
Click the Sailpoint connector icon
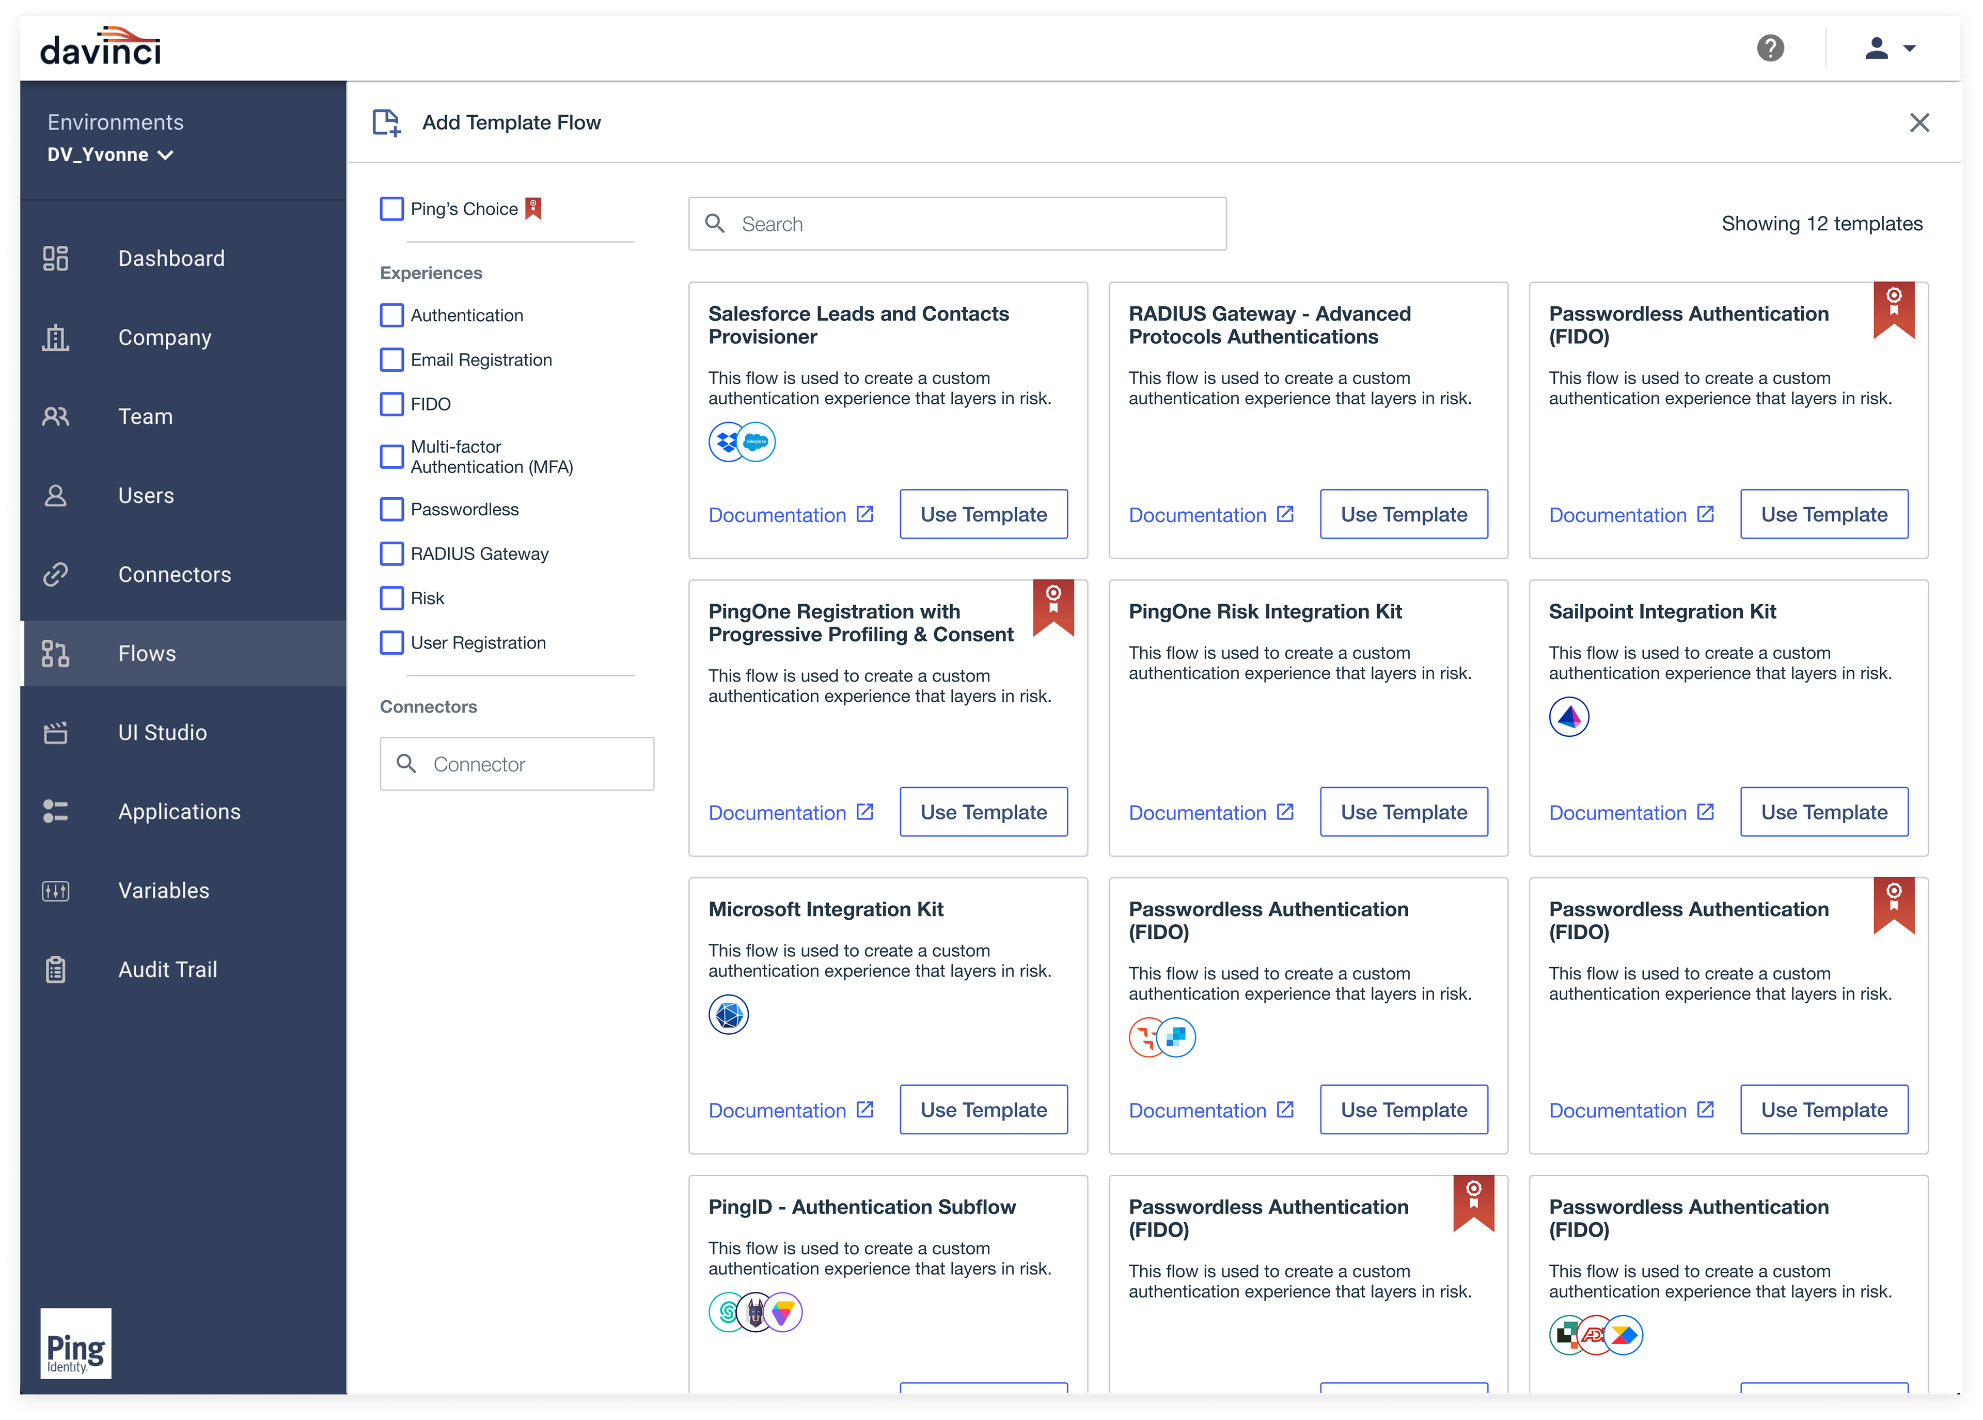click(x=1569, y=718)
